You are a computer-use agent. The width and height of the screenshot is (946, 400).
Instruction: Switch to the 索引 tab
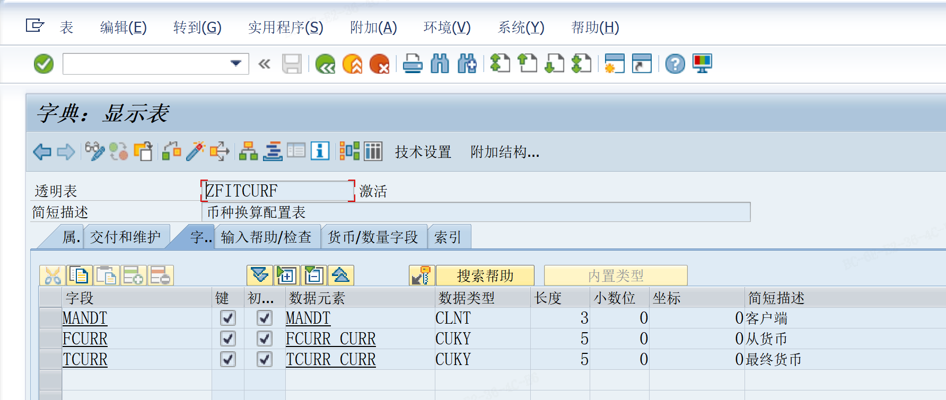[x=448, y=237]
